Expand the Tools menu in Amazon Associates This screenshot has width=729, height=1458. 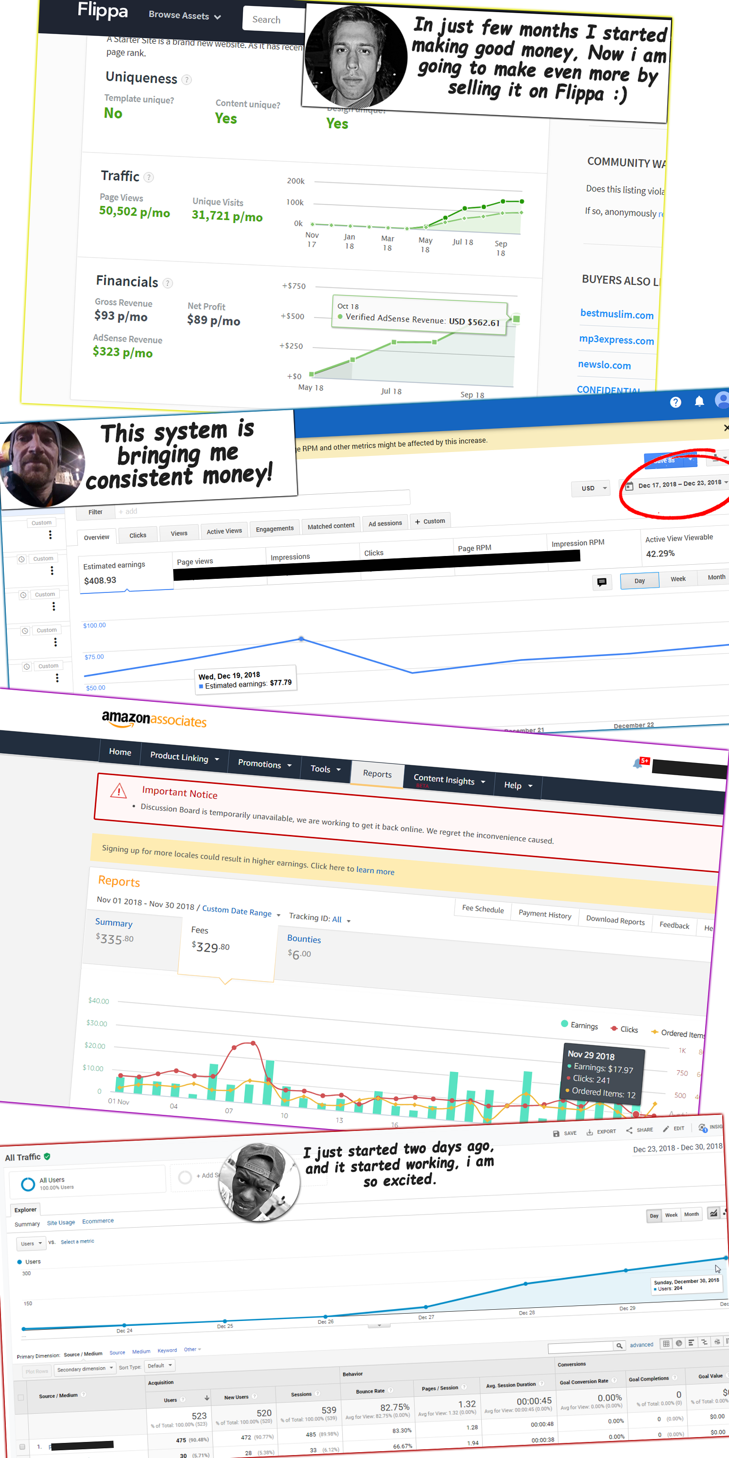tap(326, 769)
